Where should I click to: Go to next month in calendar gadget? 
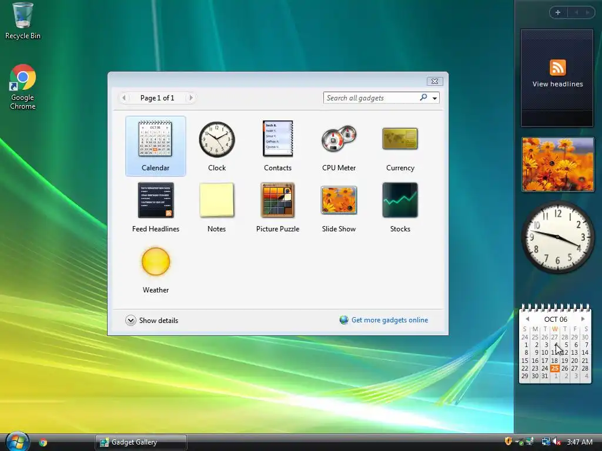pyautogui.click(x=583, y=319)
